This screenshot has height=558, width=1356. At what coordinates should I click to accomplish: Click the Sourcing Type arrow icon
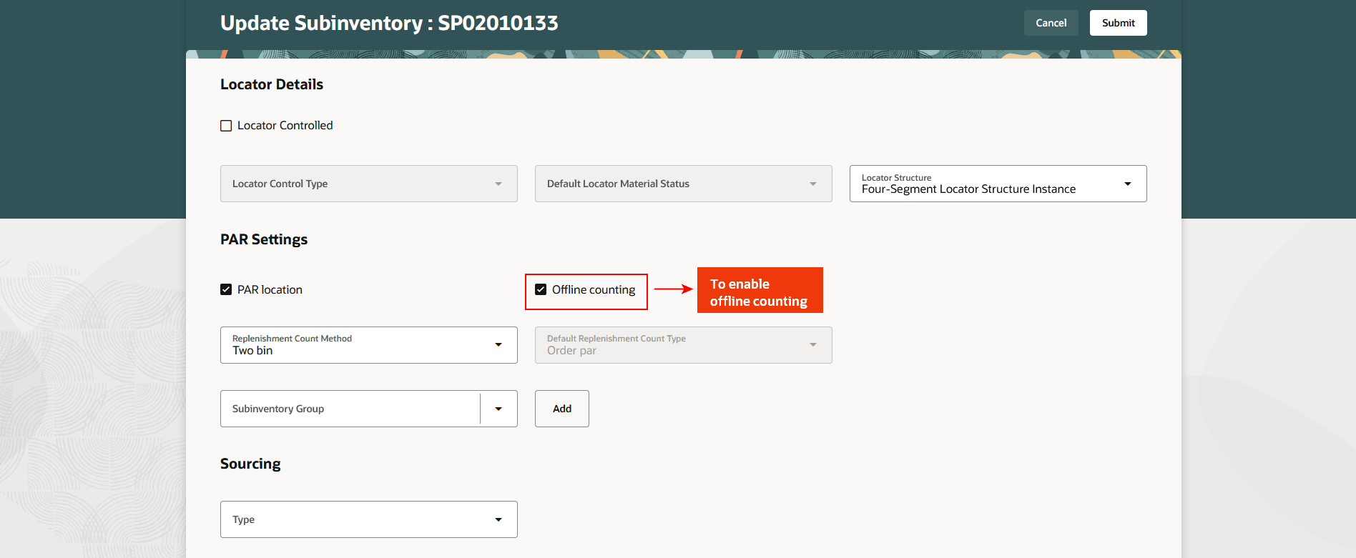tap(498, 519)
